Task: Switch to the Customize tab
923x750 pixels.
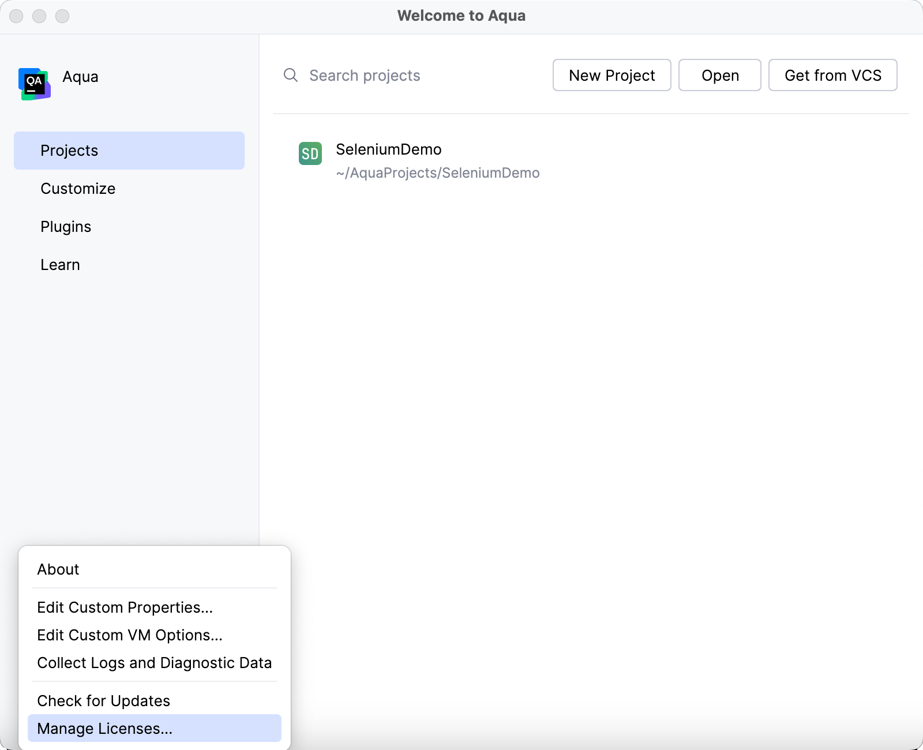Action: (x=129, y=189)
